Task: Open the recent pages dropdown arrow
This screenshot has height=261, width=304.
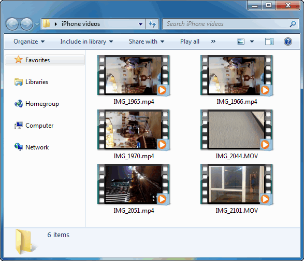Action: [x=37, y=24]
